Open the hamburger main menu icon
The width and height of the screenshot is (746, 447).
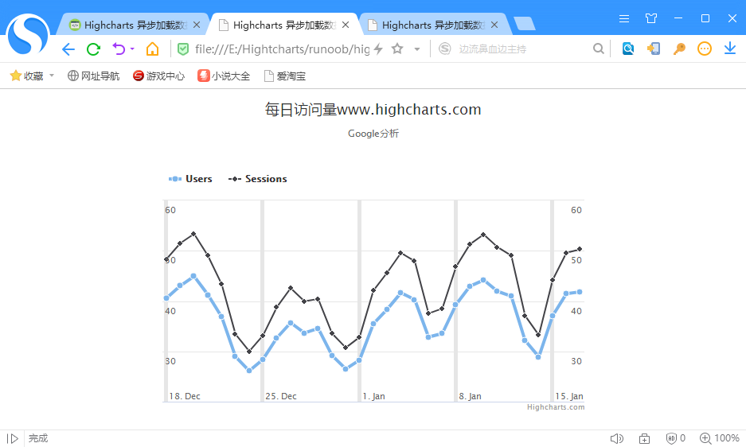[624, 18]
